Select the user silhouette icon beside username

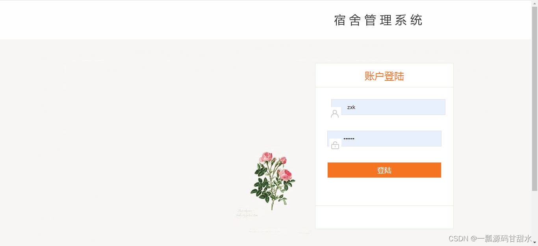pyautogui.click(x=335, y=113)
